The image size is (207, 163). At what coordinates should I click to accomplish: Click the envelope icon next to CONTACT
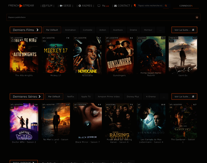[x=115, y=6]
